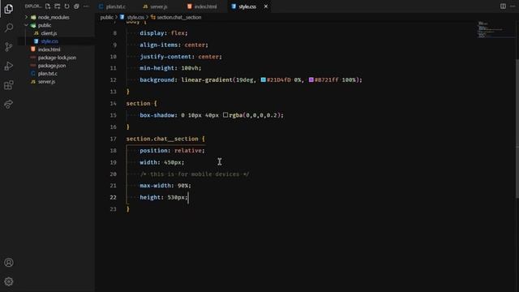Screen dimensions: 519x292
Task: Click the 'section {' selector on line 14
Action: [141, 103]
